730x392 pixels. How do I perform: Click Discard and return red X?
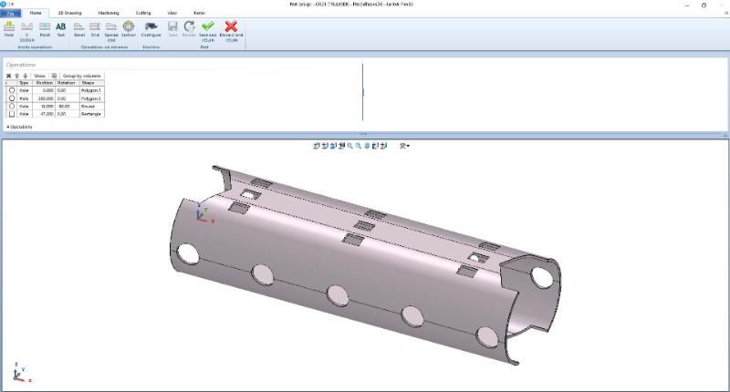point(232,29)
